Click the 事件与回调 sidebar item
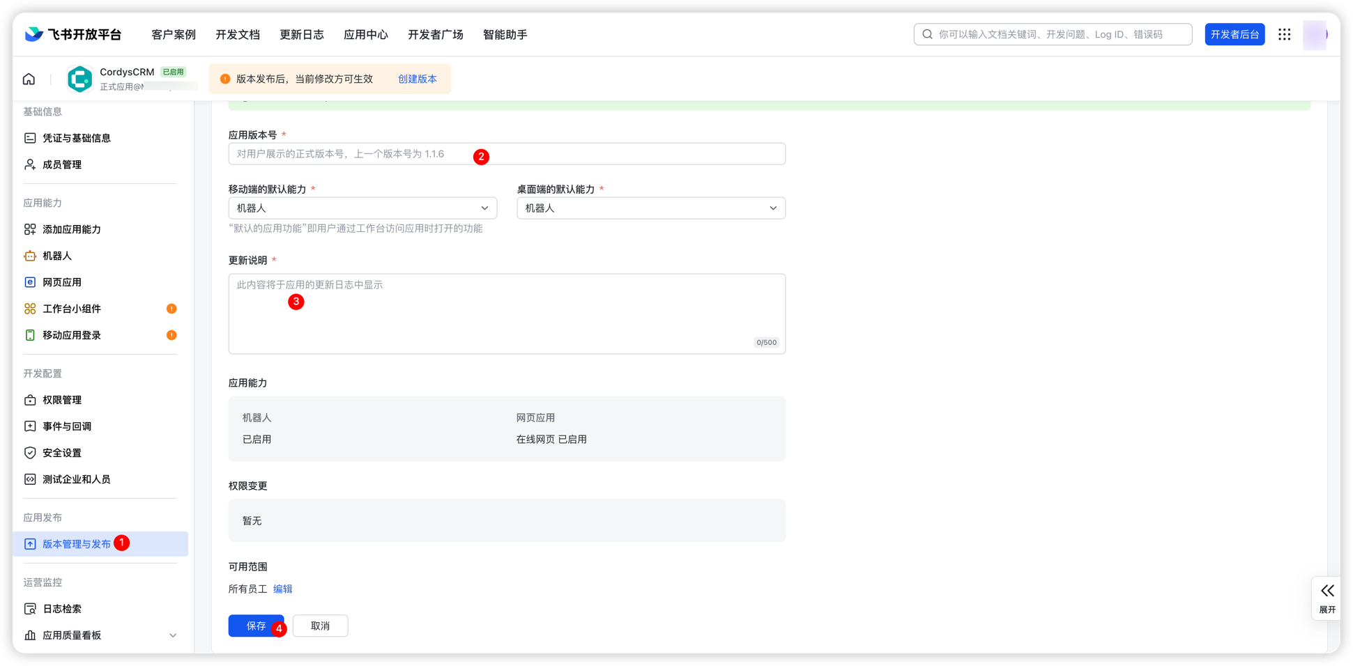 [x=66, y=426]
